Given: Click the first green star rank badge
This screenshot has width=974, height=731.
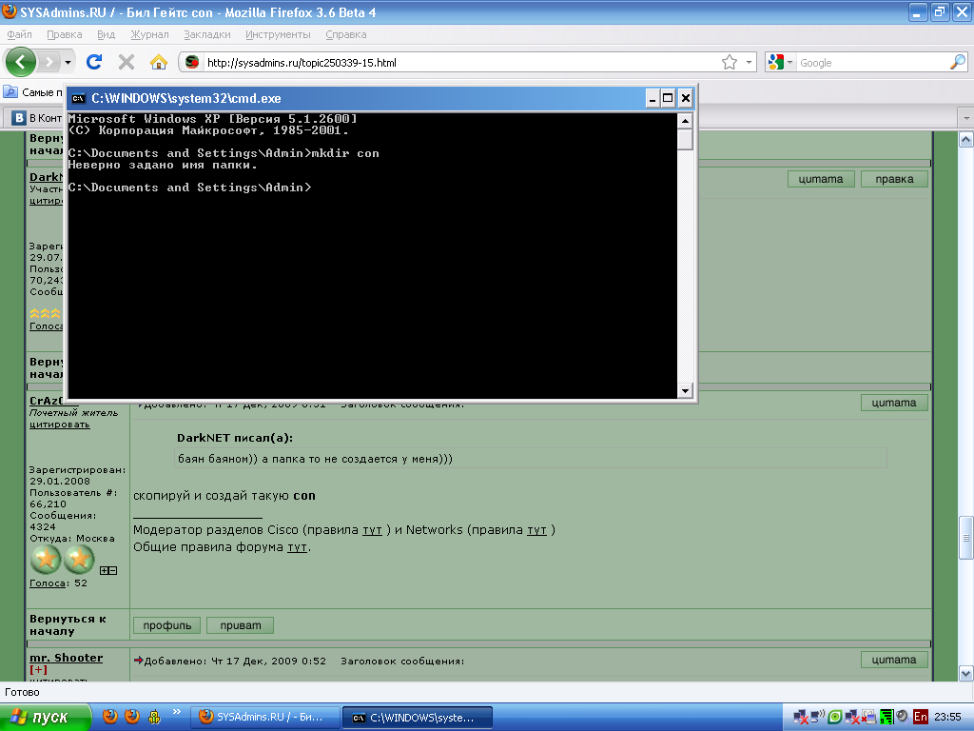Looking at the screenshot, I should coord(46,560).
